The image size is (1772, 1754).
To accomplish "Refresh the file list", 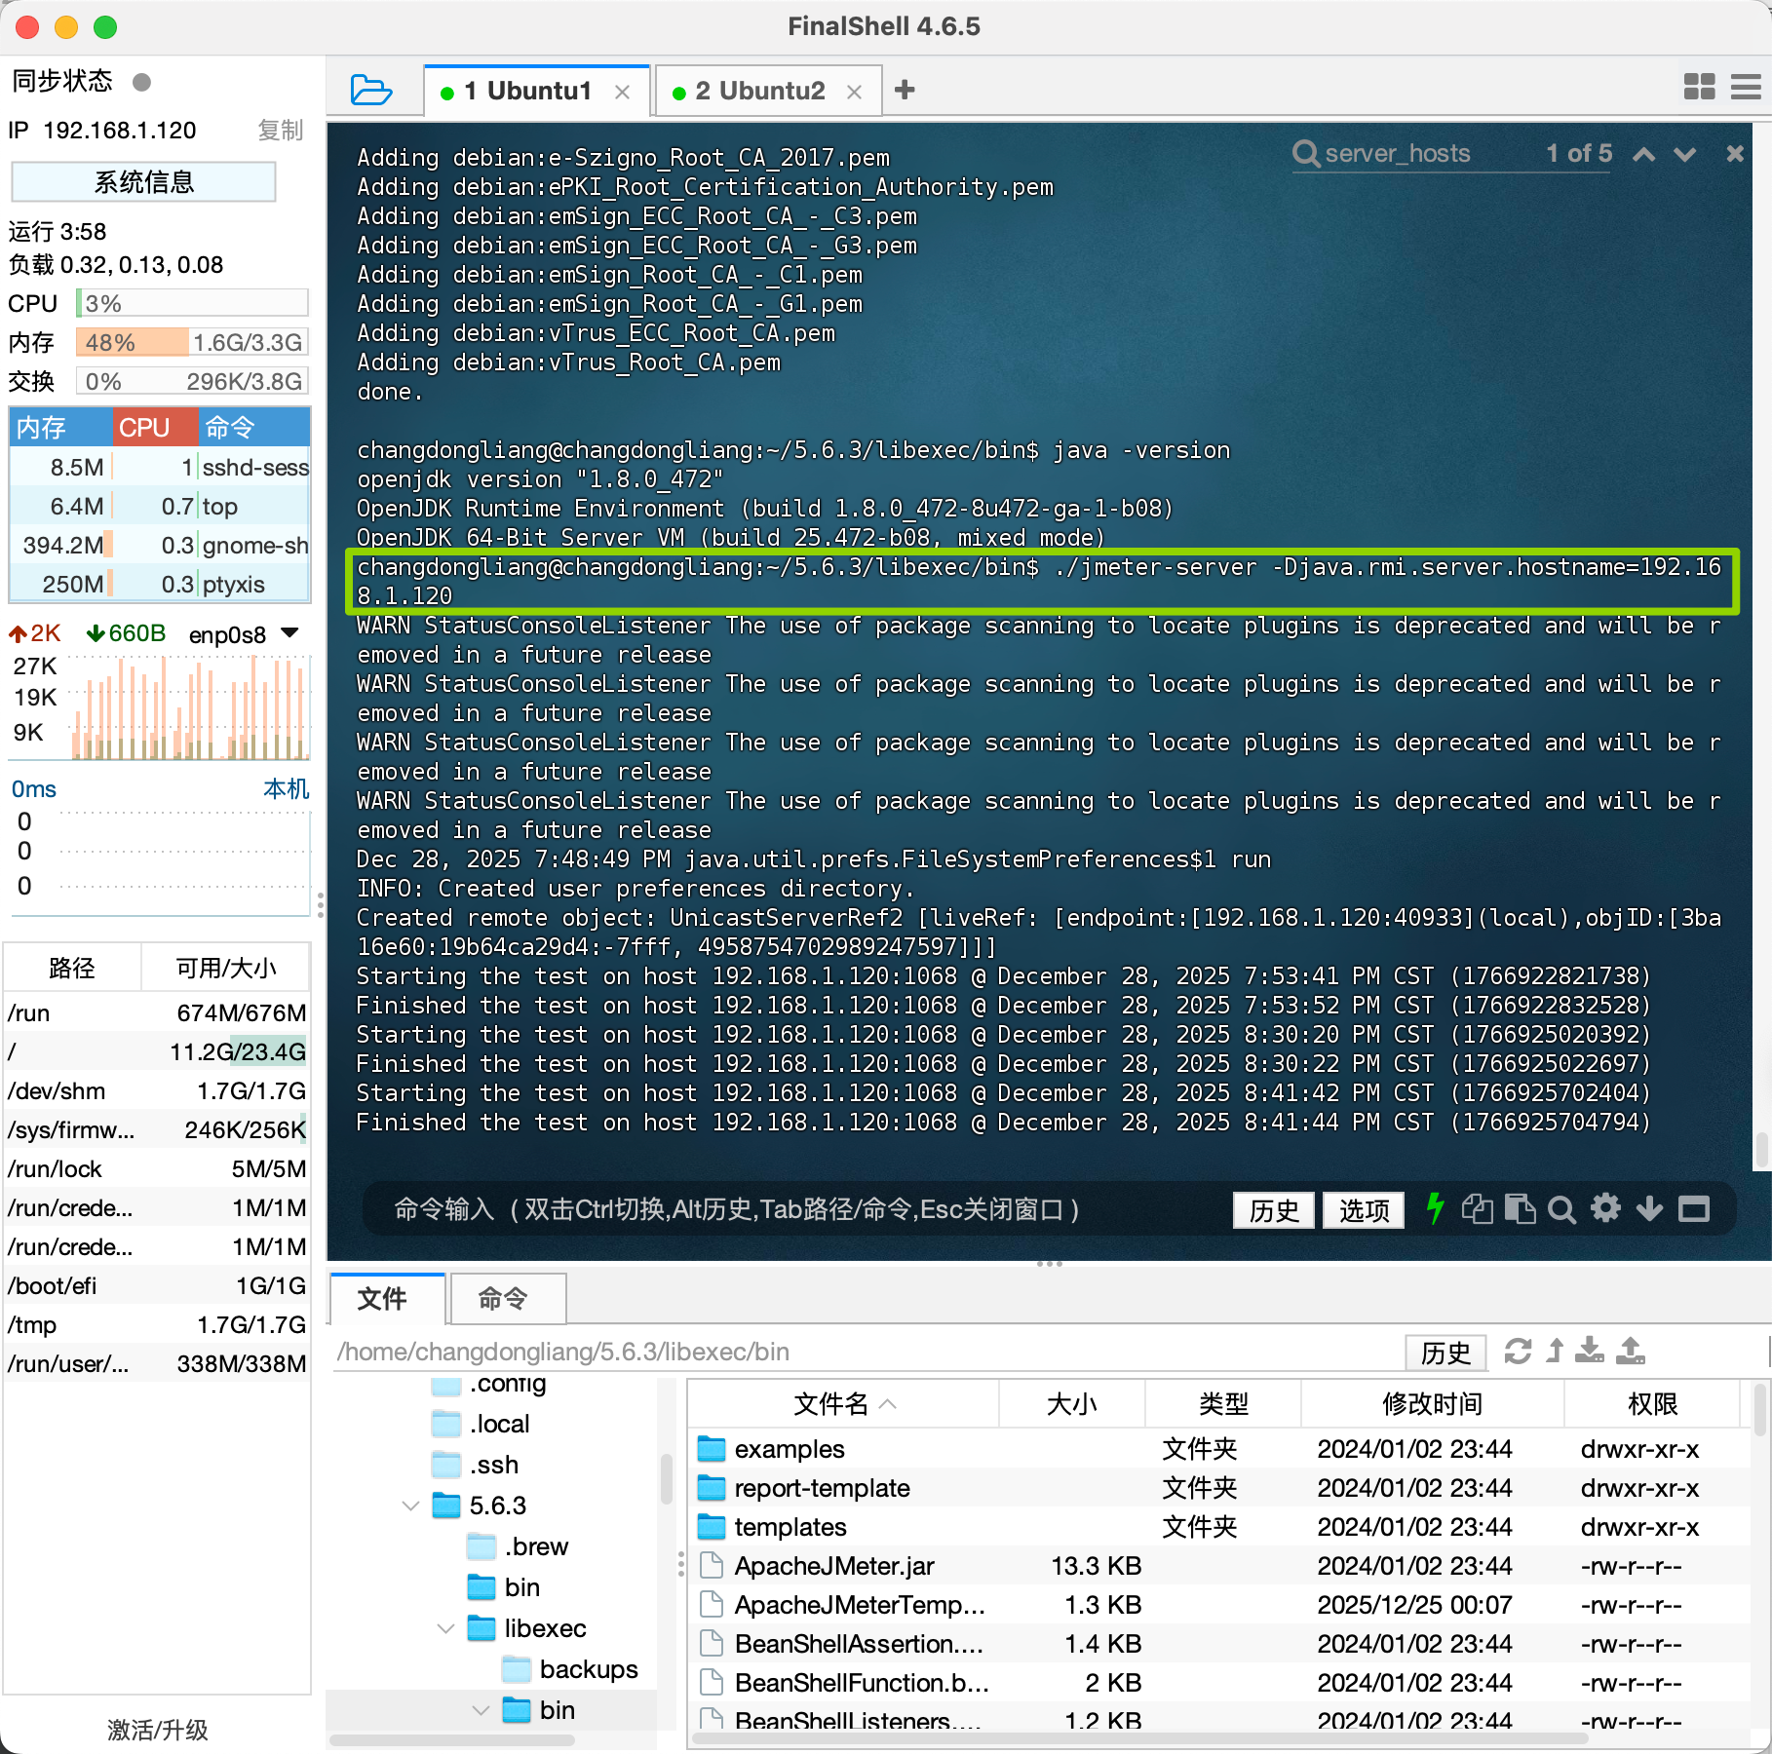I will pyautogui.click(x=1518, y=1352).
